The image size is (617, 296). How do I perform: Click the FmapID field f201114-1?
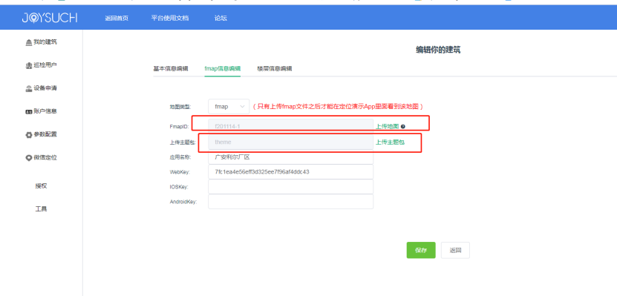tap(291, 127)
